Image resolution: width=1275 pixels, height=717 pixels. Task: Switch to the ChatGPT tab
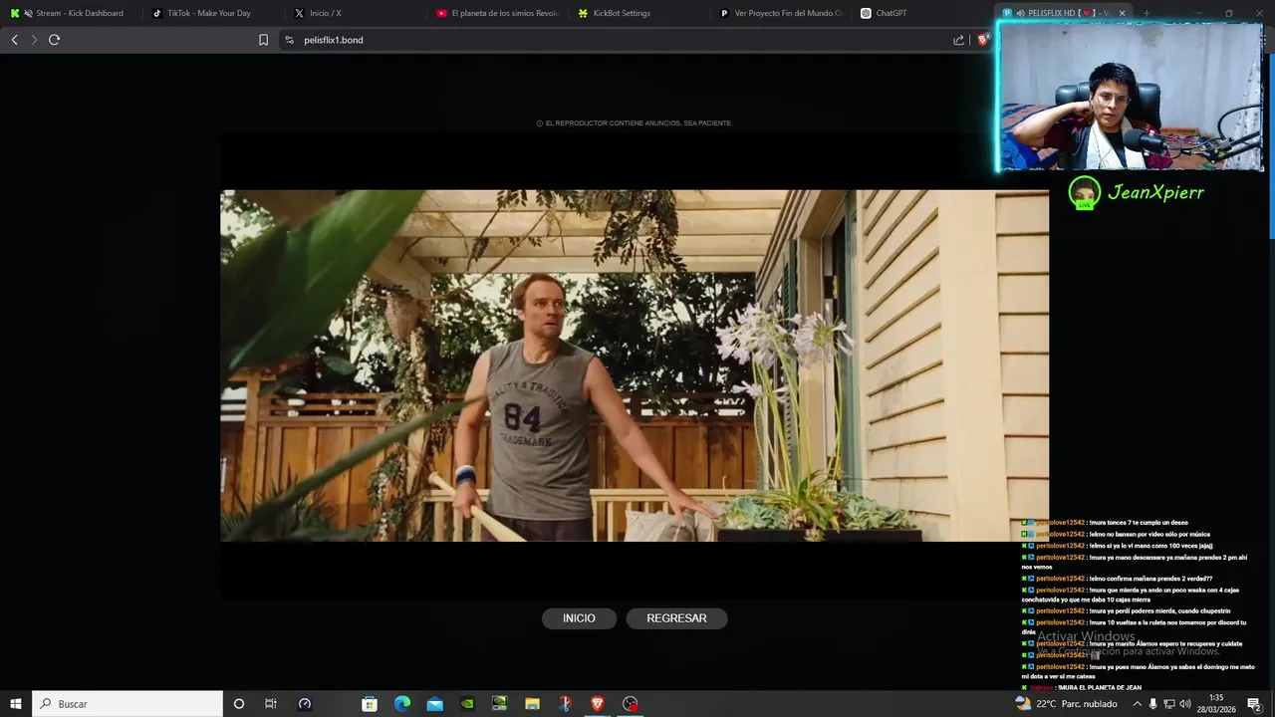(924, 13)
